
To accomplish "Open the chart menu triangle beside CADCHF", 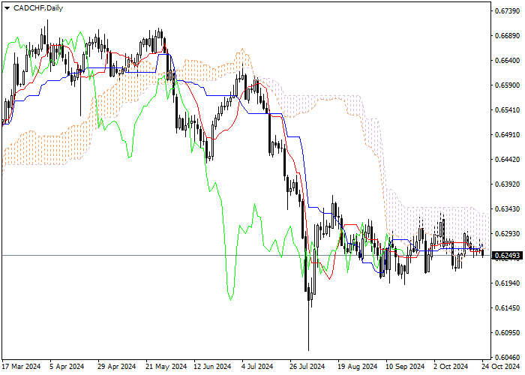I will point(7,8).
